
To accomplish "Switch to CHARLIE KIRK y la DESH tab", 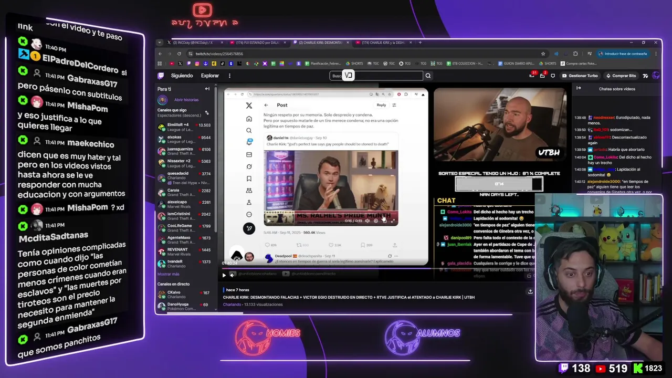I will point(383,43).
